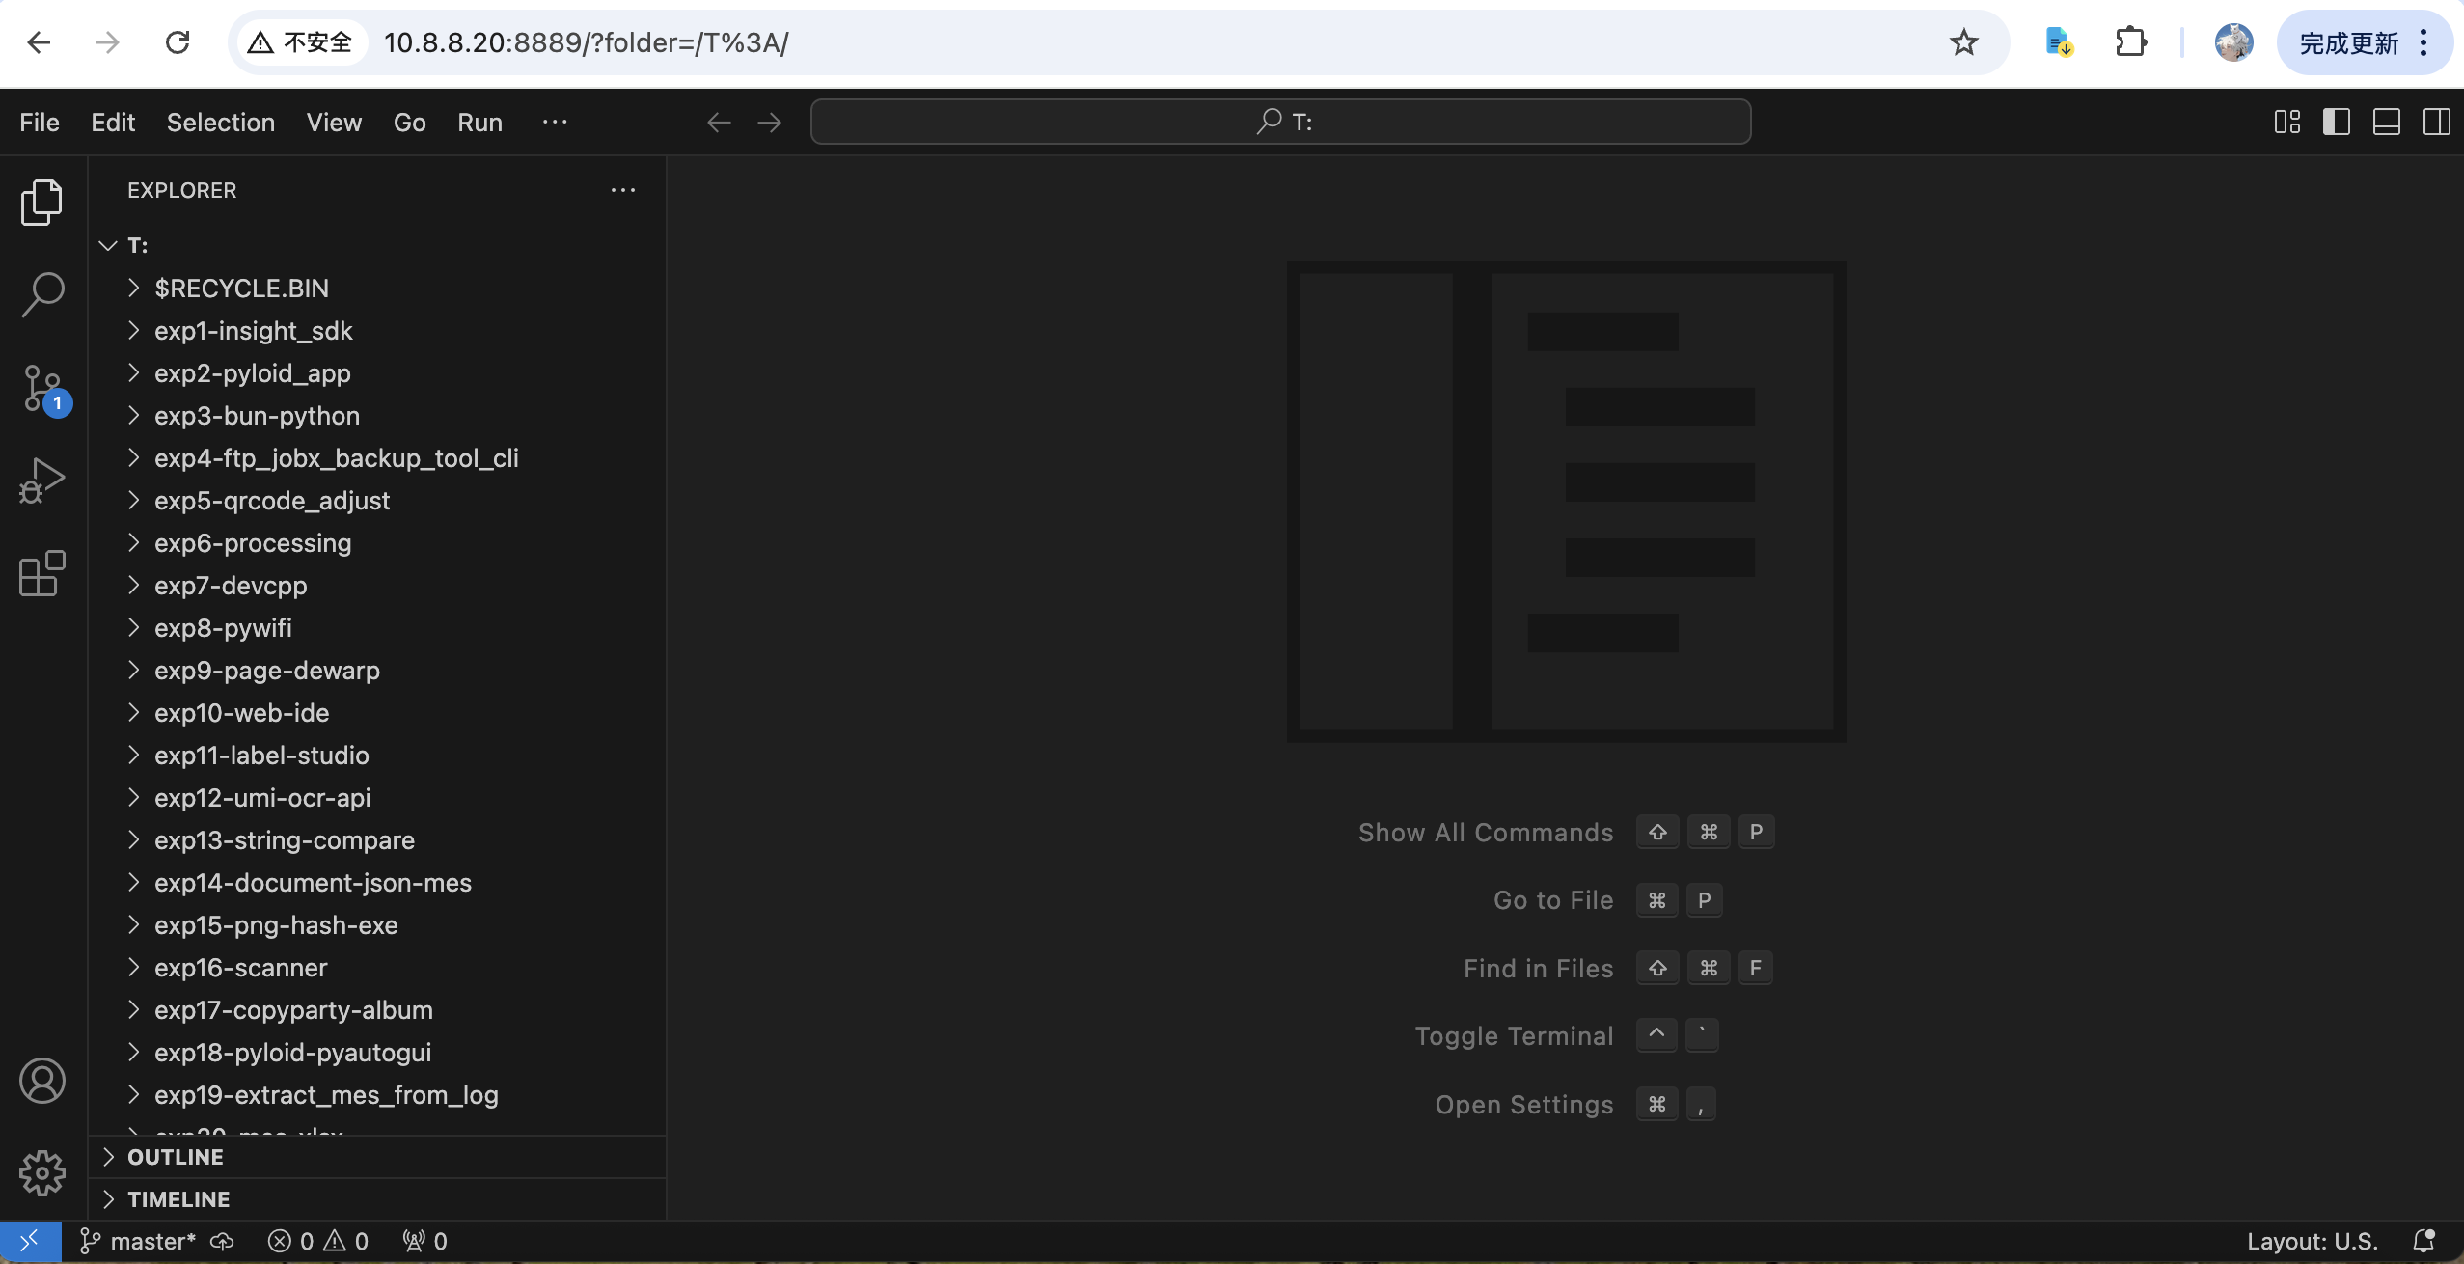Expand the OUTLINE section
The width and height of the screenshot is (2464, 1264).
click(176, 1157)
